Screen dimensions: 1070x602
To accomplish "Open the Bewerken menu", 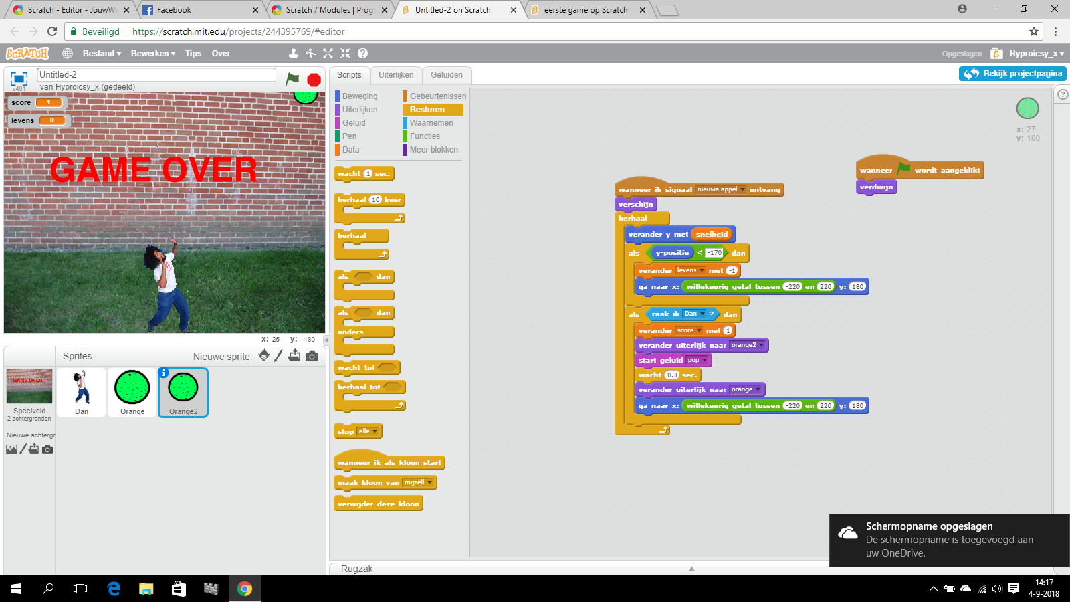I will tap(153, 54).
